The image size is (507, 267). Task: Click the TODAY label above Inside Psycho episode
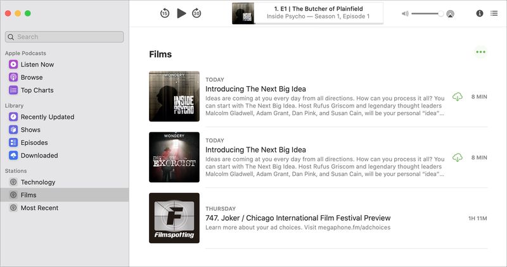tap(215, 80)
